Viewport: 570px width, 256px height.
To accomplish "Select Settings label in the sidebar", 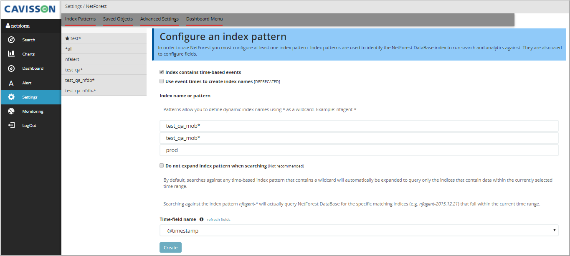I will 30,97.
